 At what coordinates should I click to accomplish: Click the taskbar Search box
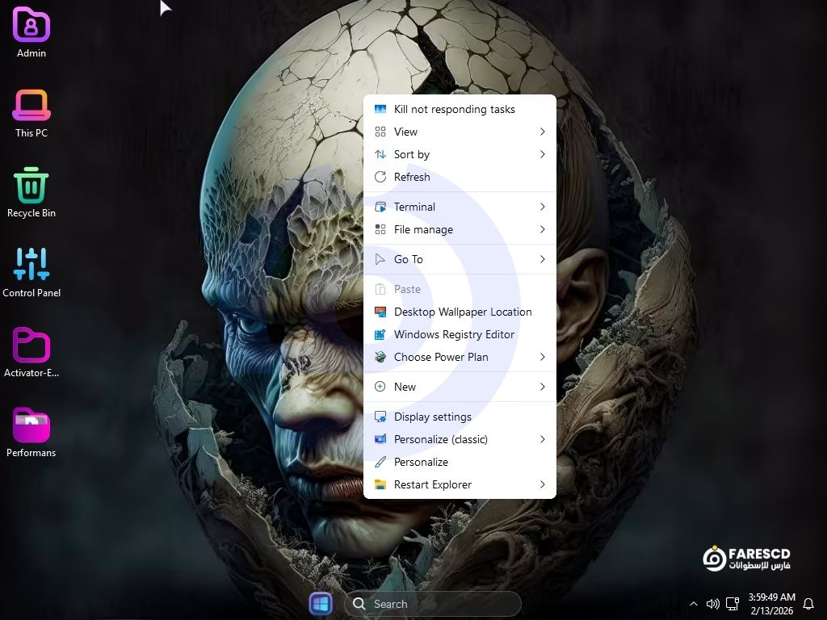433,604
